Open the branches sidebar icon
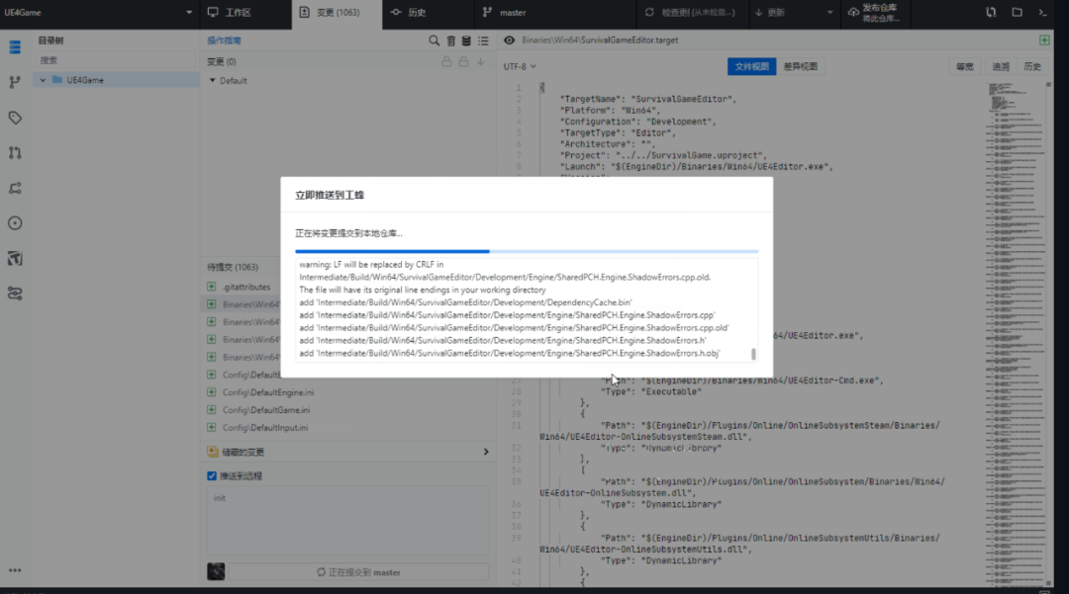Viewport: 1069px width, 594px height. (x=15, y=82)
